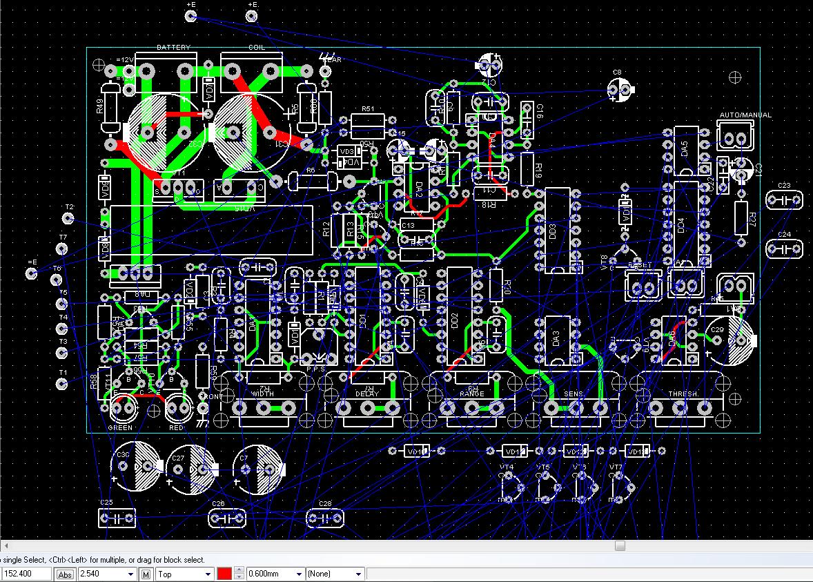Step layer down with the lower spinner arrow
813x582 pixels.
[x=239, y=576]
